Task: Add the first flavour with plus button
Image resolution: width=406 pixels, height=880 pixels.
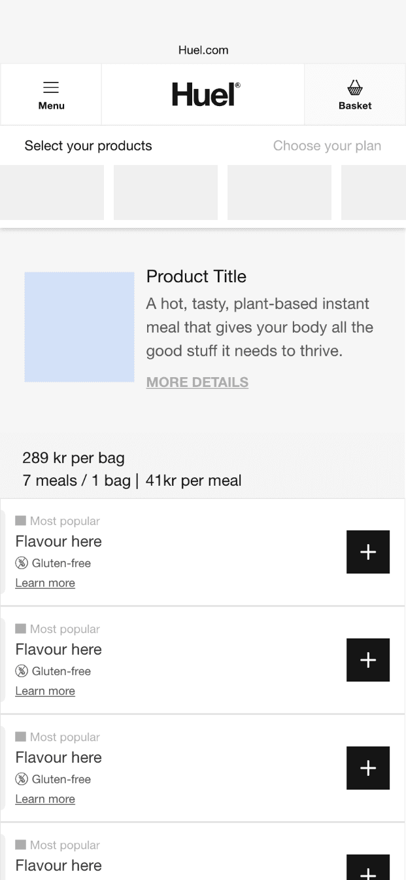Action: point(368,552)
